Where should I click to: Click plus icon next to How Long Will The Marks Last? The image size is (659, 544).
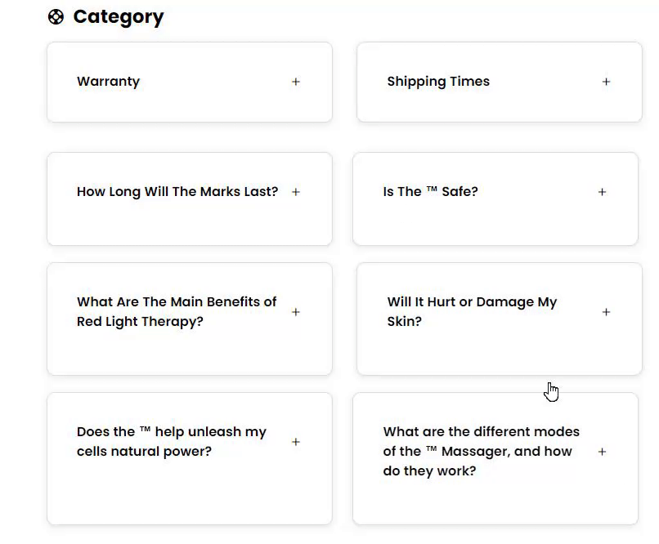296,192
